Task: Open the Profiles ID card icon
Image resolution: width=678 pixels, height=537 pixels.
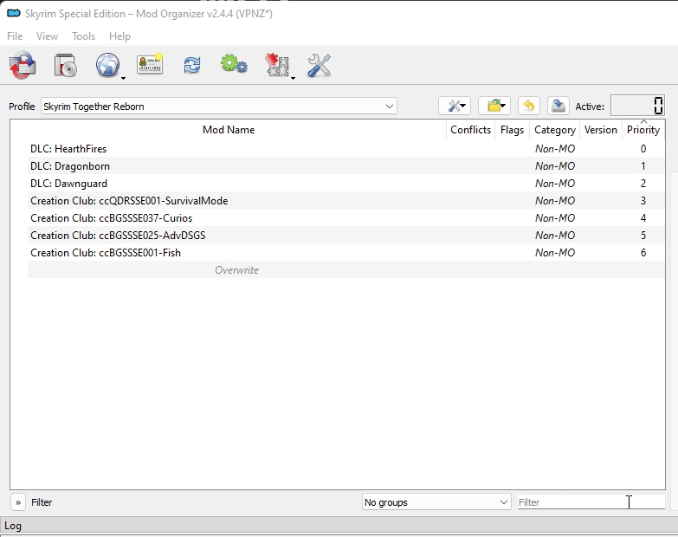Action: pos(150,66)
